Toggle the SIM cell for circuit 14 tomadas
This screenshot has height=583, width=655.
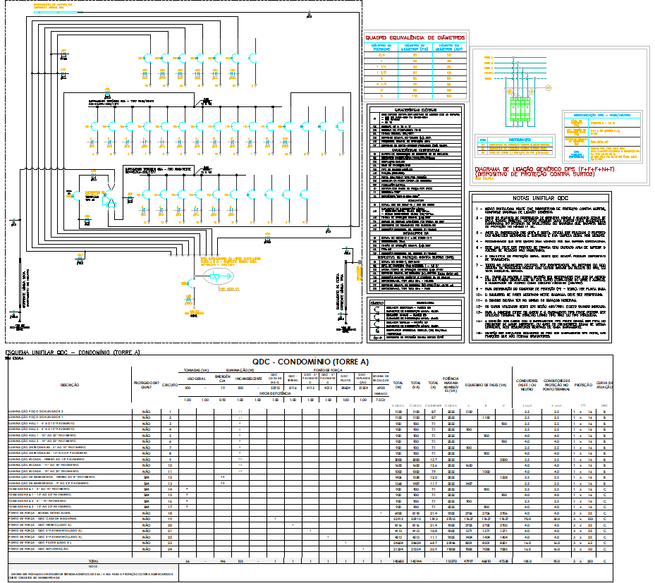(x=146, y=489)
